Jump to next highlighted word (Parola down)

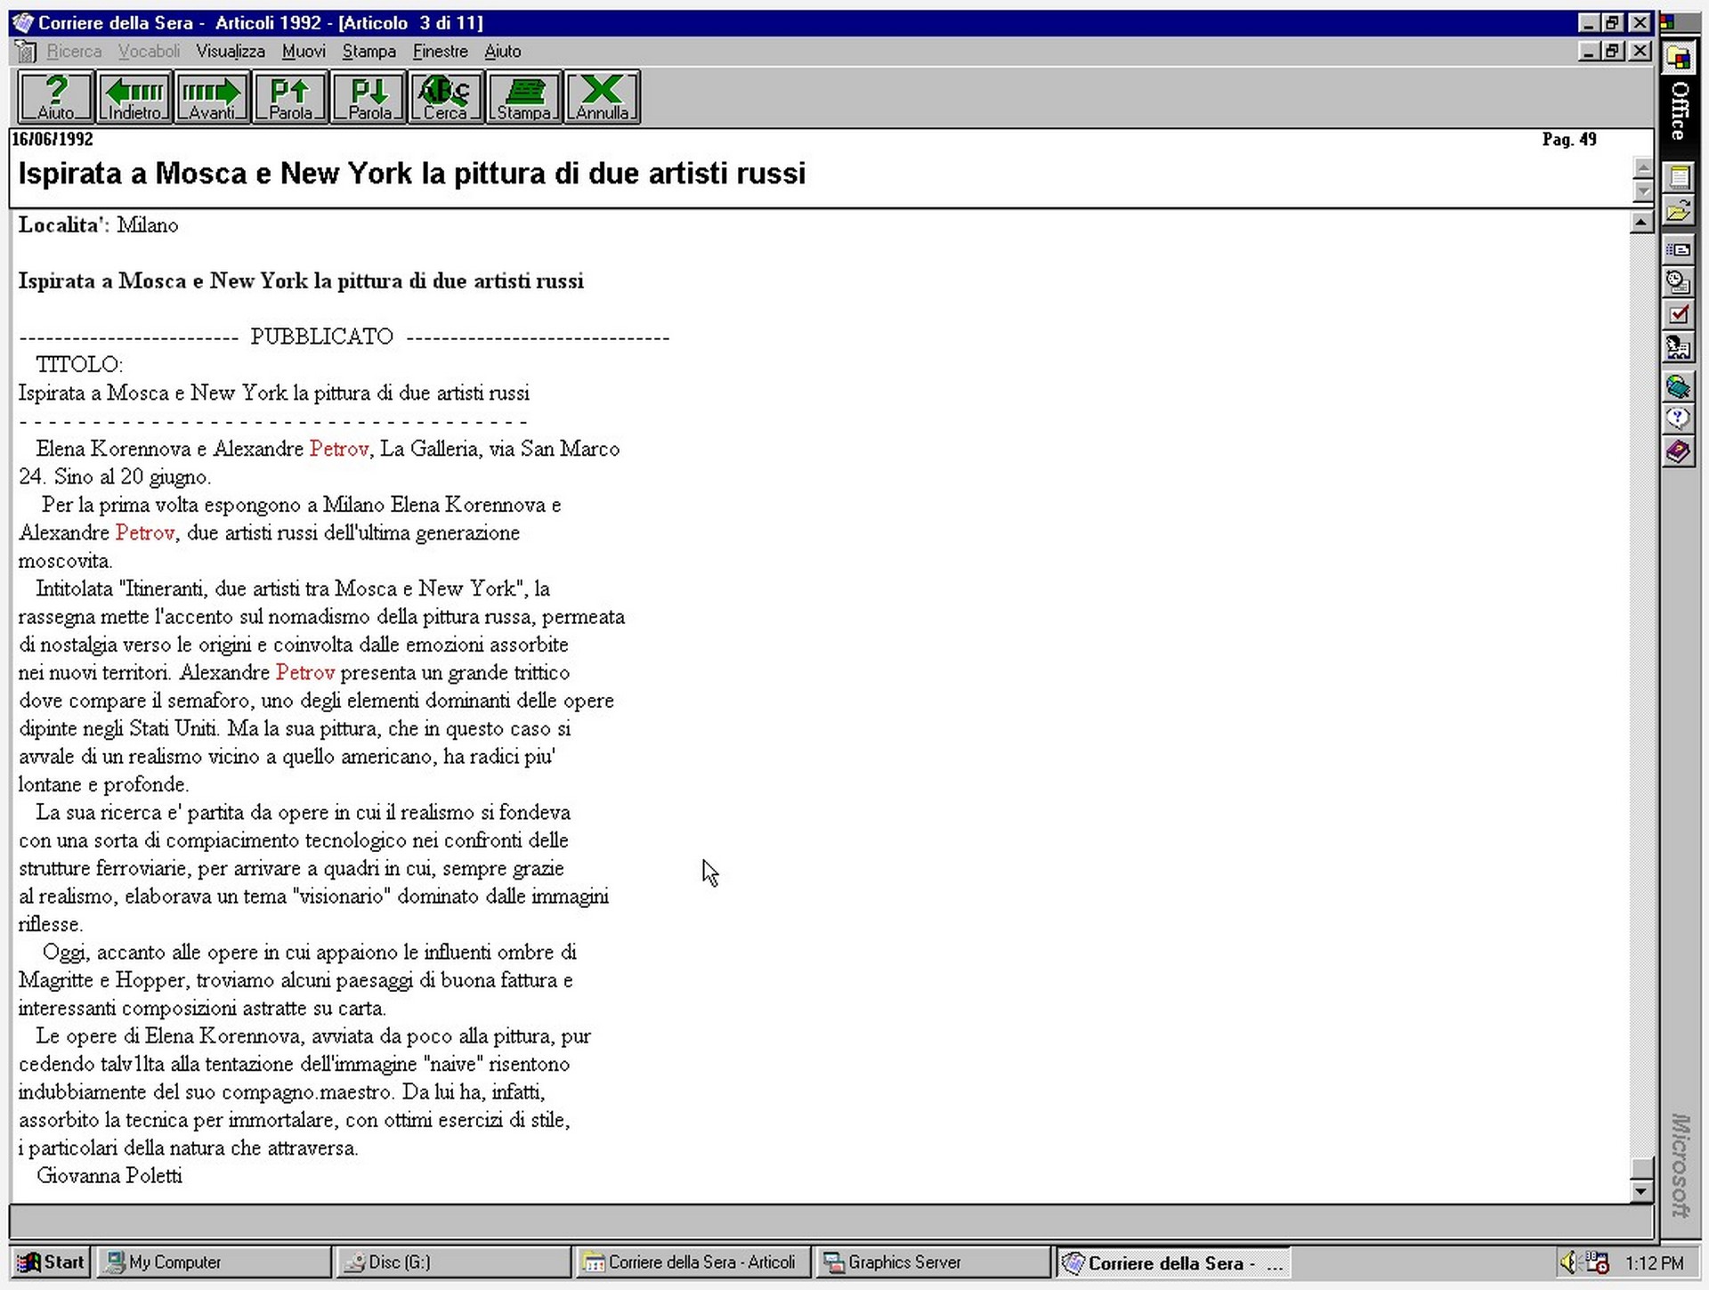tap(369, 97)
